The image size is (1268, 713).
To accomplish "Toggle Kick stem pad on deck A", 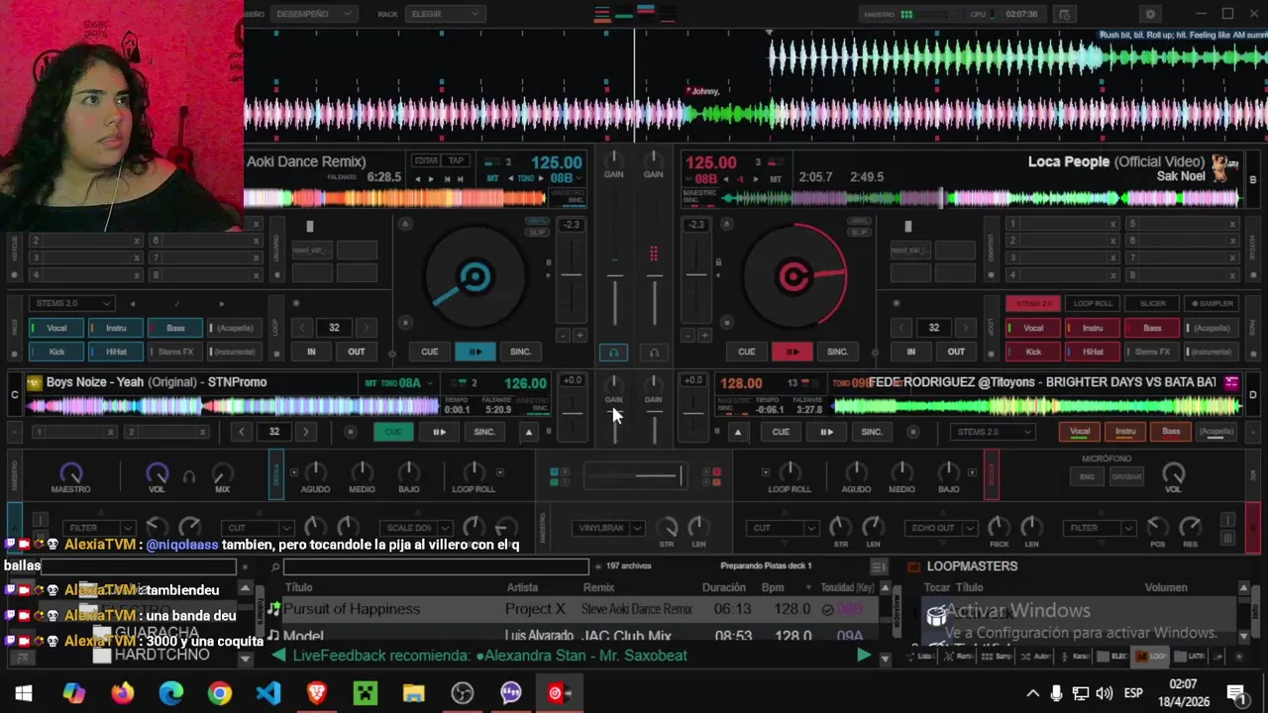I will [x=56, y=352].
